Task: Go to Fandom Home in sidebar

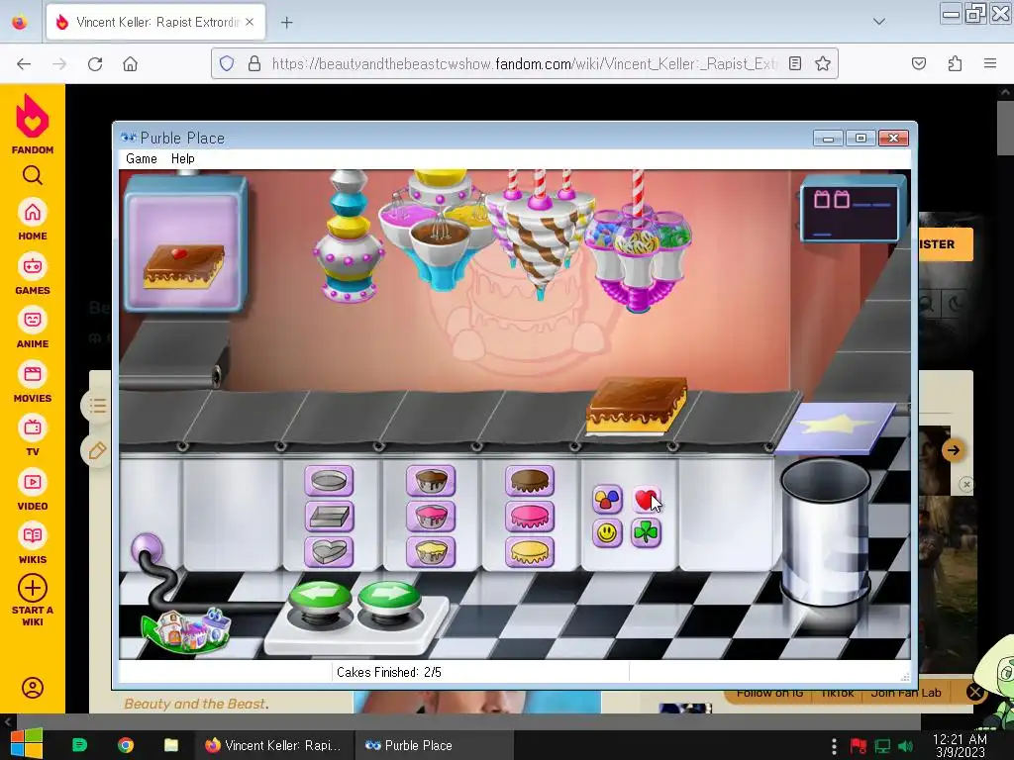Action: [33, 220]
